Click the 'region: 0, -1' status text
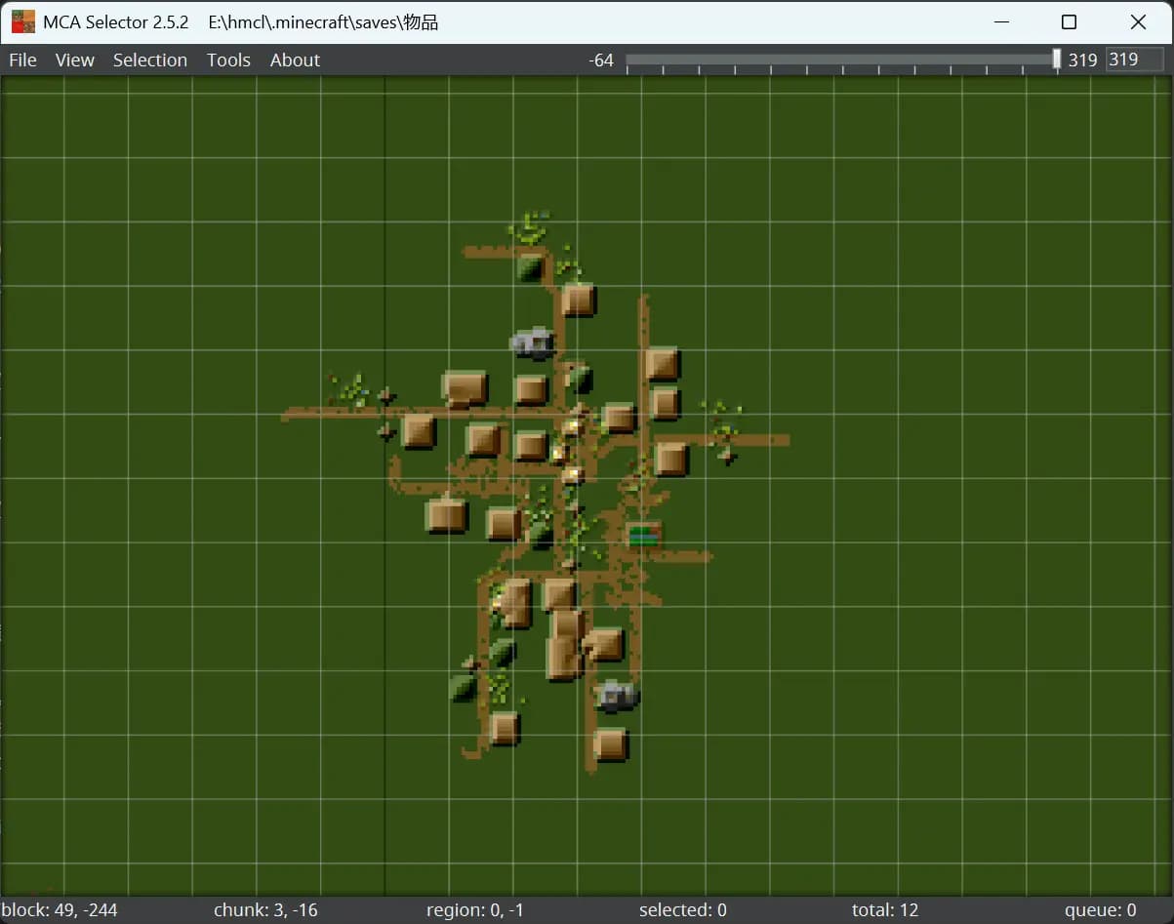Viewport: 1174px width, 924px height. (475, 909)
